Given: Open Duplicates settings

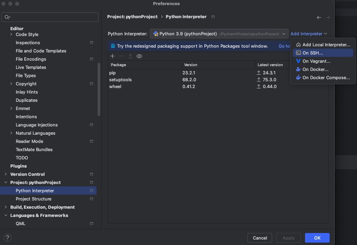Looking at the screenshot, I should (26, 100).
